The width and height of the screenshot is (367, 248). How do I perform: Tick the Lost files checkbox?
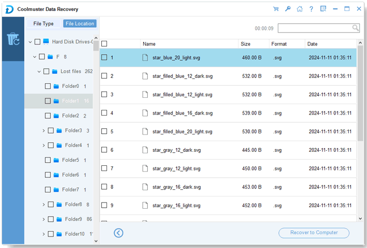[46, 72]
